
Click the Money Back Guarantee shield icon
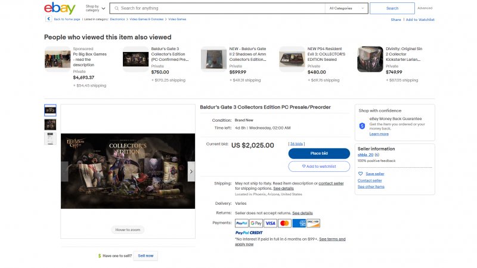pos(362,126)
